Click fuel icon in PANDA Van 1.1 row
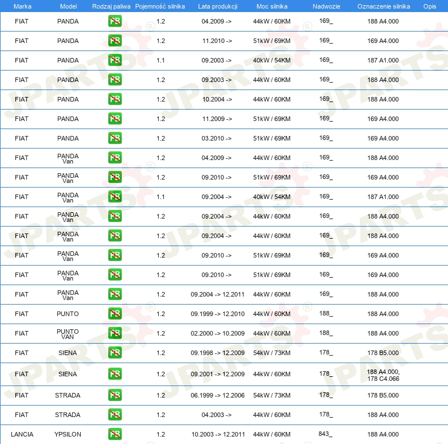448x444 pixels. (x=115, y=197)
